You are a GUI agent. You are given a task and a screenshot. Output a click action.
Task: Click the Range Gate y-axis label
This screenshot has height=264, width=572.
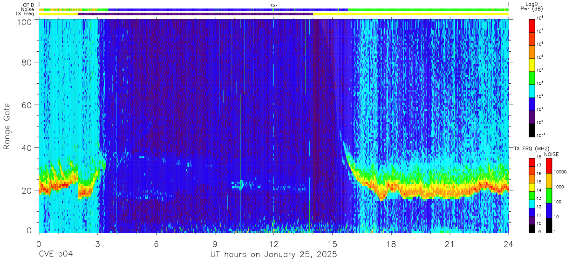pos(7,126)
